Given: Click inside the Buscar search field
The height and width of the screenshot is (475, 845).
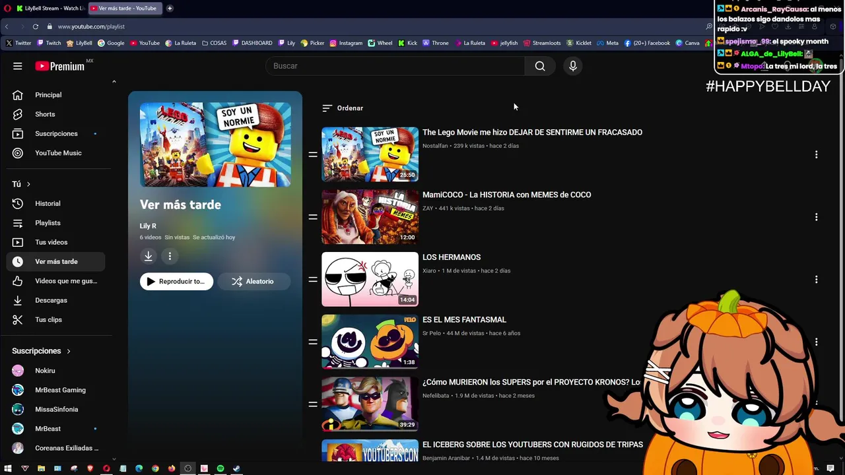Looking at the screenshot, I should point(396,66).
